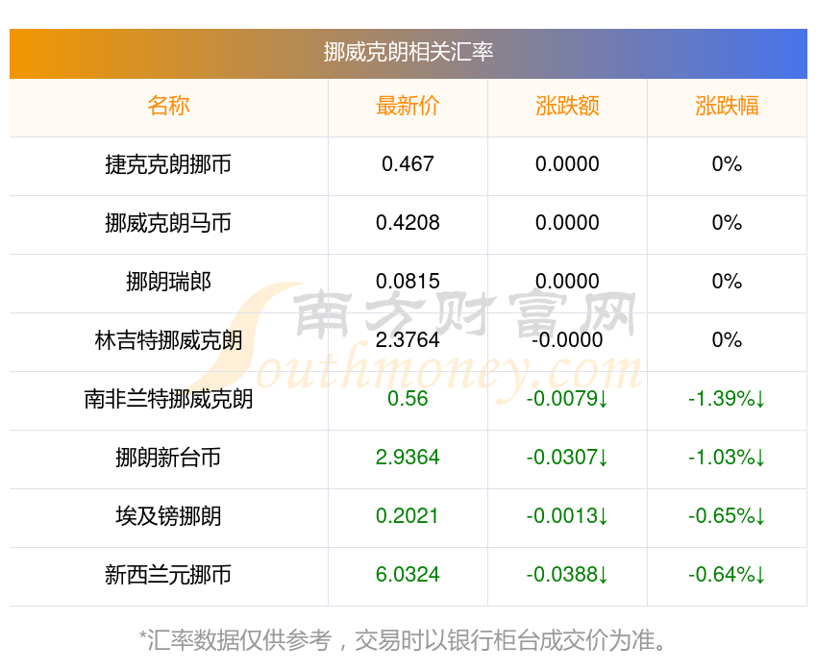Click the 0.0000 cell in 挪朗瑞郎 row
The height and width of the screenshot is (671, 817).
[x=567, y=282]
